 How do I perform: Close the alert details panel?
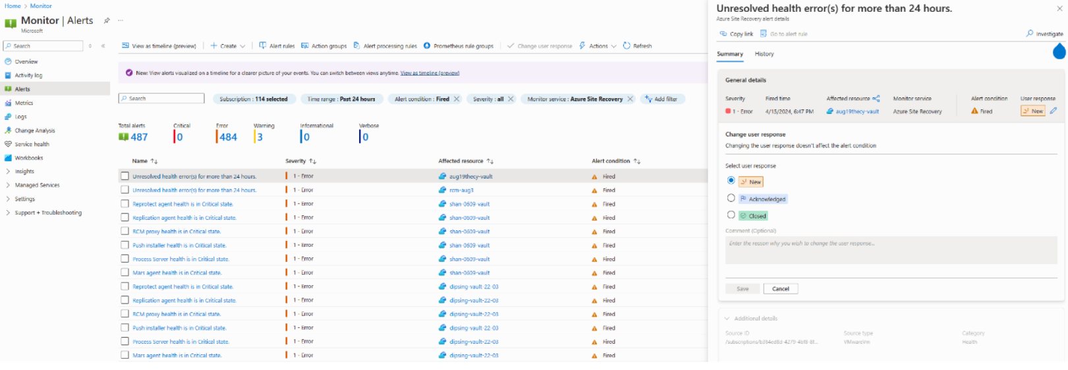[1059, 9]
